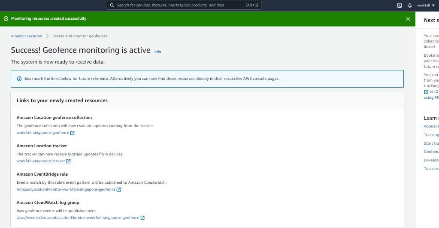Click the 'Amazon CloudWatch log group' label
This screenshot has height=228, width=439.
[48, 203]
